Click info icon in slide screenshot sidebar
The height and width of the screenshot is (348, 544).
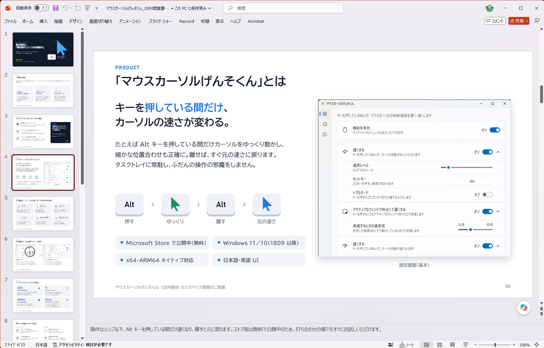[325, 135]
